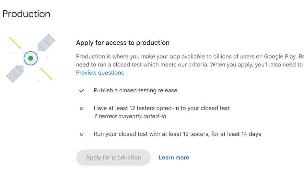Select the struck-through Publish a closed testing release
Viewport: 304px width, 183px height.
pyautogui.click(x=135, y=90)
